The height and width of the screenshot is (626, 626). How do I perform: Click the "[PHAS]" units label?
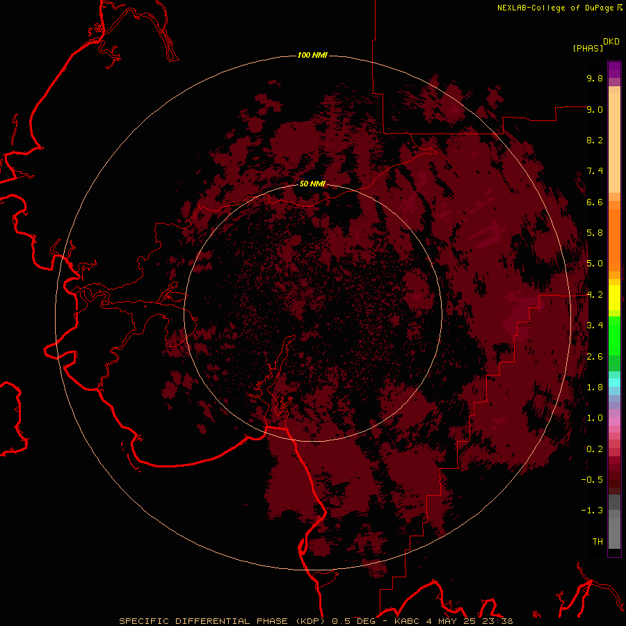[588, 48]
